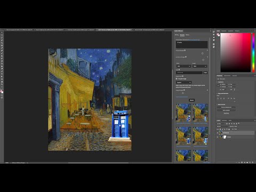Click the View More link
256x192 pixels.
pos(226,113)
